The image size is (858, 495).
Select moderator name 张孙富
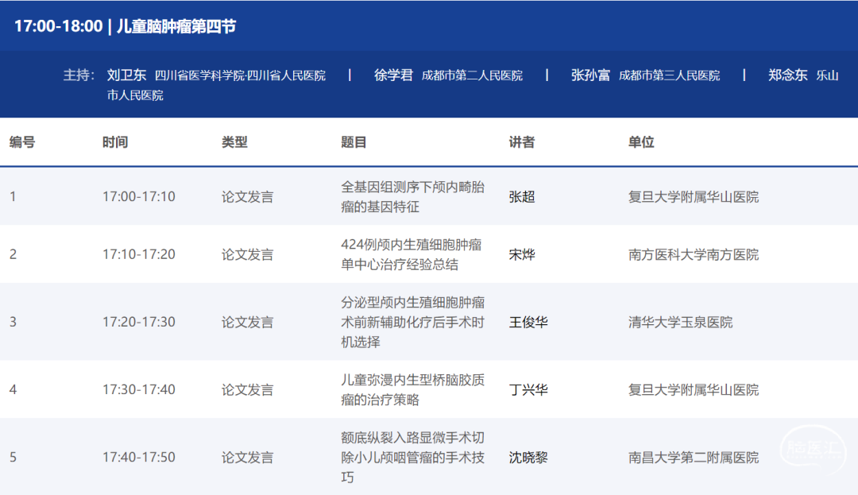(x=590, y=75)
